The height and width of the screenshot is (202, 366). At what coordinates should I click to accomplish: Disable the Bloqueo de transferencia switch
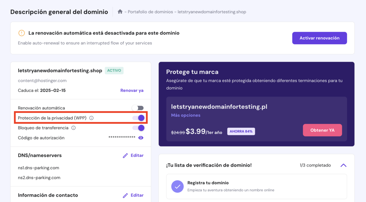(x=138, y=128)
